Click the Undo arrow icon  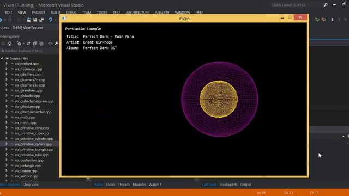(x=50, y=20)
